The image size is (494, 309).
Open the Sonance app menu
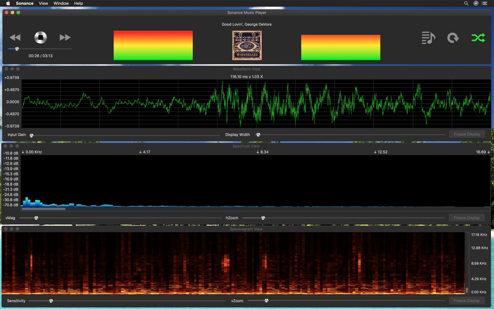(24, 3)
